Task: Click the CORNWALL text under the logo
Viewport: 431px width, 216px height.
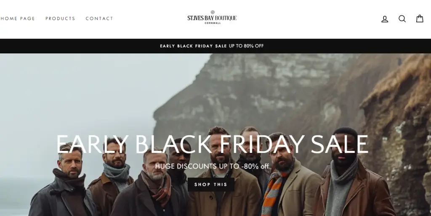Action: pos(213,23)
